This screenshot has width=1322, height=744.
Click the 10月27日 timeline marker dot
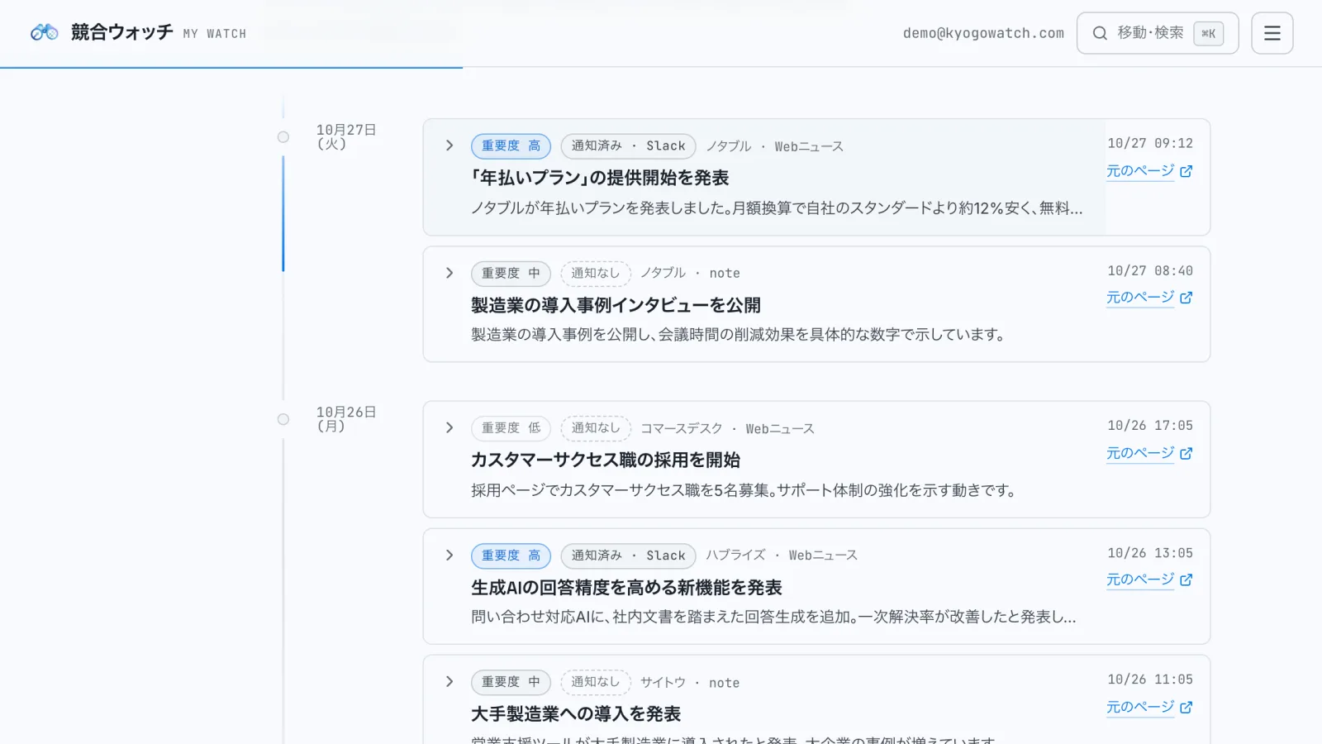point(283,137)
